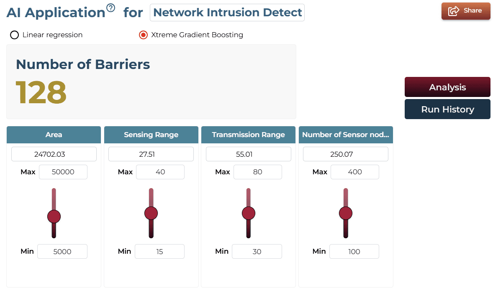Click the help question mark icon

[x=110, y=8]
